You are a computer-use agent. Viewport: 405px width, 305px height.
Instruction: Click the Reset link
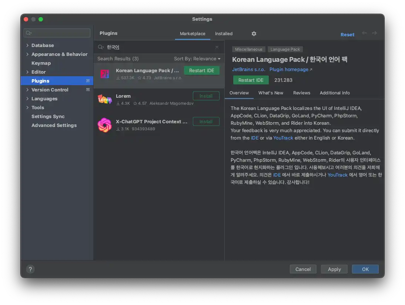pos(347,34)
